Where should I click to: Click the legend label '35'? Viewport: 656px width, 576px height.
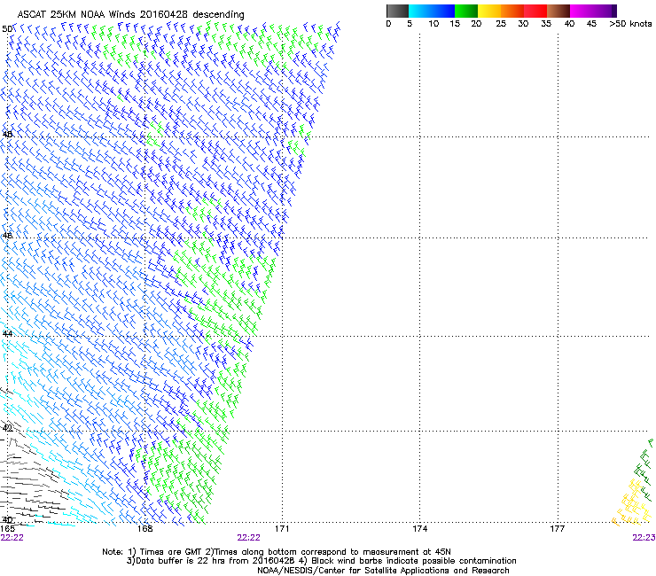click(546, 24)
